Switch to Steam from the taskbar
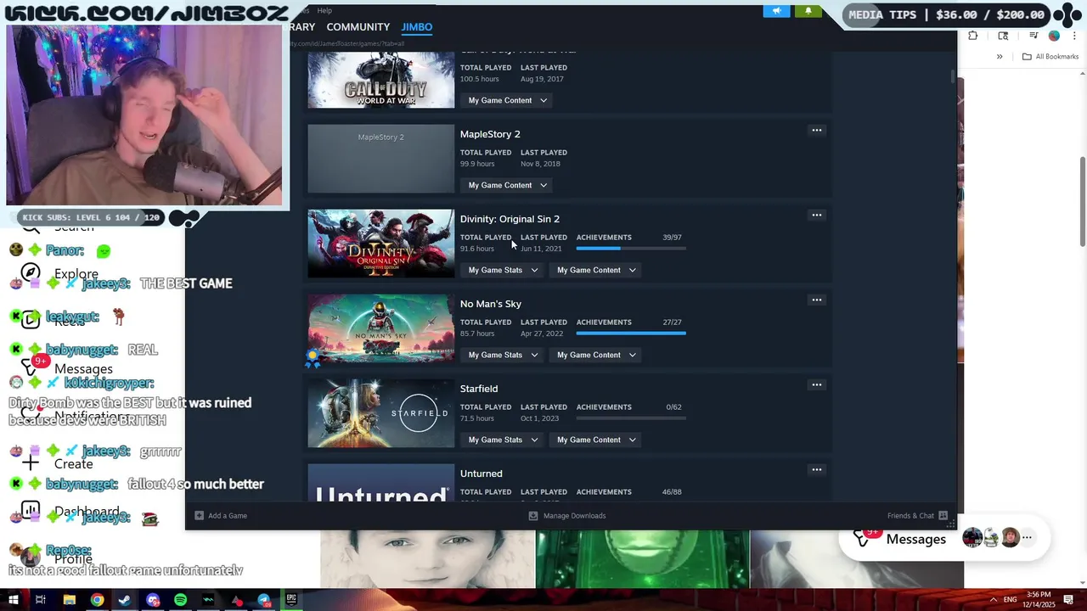1087x611 pixels. [125, 600]
